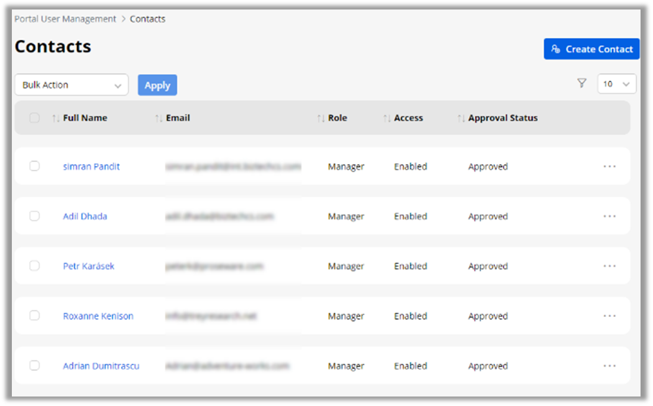Expand the Bulk Action dropdown
This screenshot has width=653, height=406.
(71, 85)
